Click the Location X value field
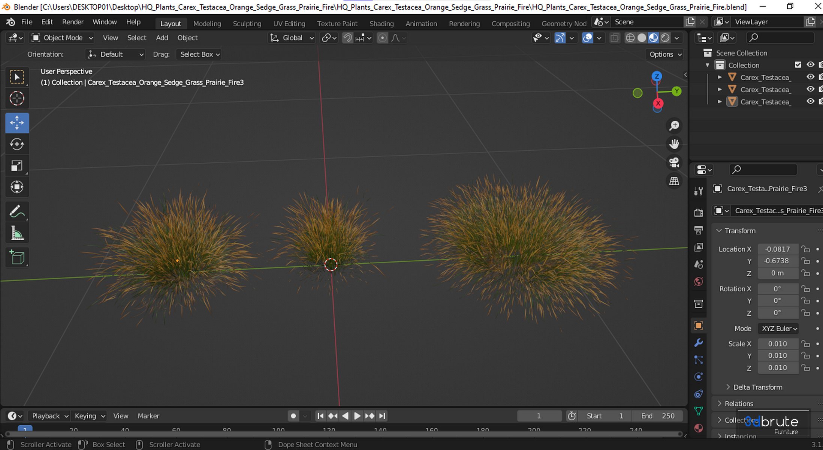The height and width of the screenshot is (450, 823). (x=778, y=249)
